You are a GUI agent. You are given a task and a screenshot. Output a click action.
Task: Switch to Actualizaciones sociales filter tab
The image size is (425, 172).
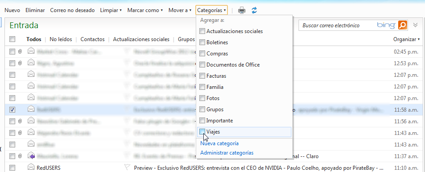pyautogui.click(x=141, y=39)
